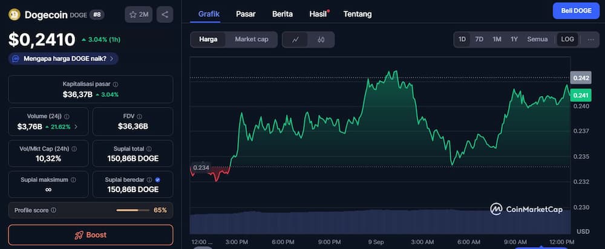The width and height of the screenshot is (605, 249).
Task: Show info for Profile score
Action: pos(53,210)
